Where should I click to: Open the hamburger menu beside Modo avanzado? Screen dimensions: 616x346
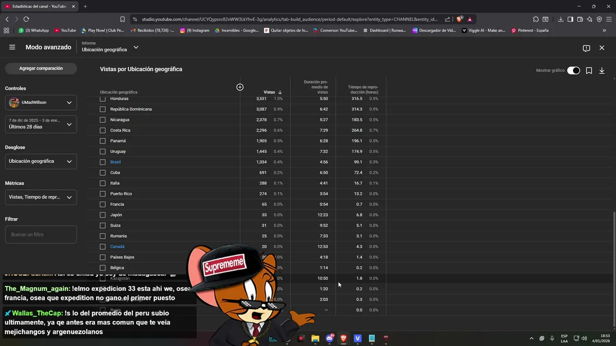12,47
